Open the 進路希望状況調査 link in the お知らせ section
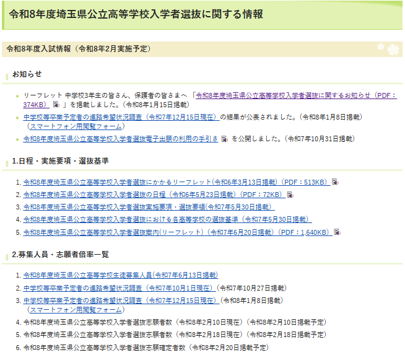 [121, 117]
